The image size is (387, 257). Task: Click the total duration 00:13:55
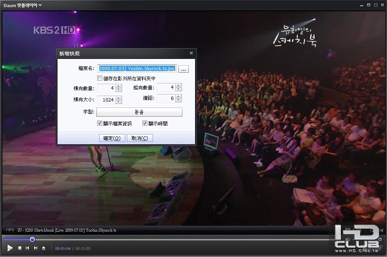click(x=83, y=249)
